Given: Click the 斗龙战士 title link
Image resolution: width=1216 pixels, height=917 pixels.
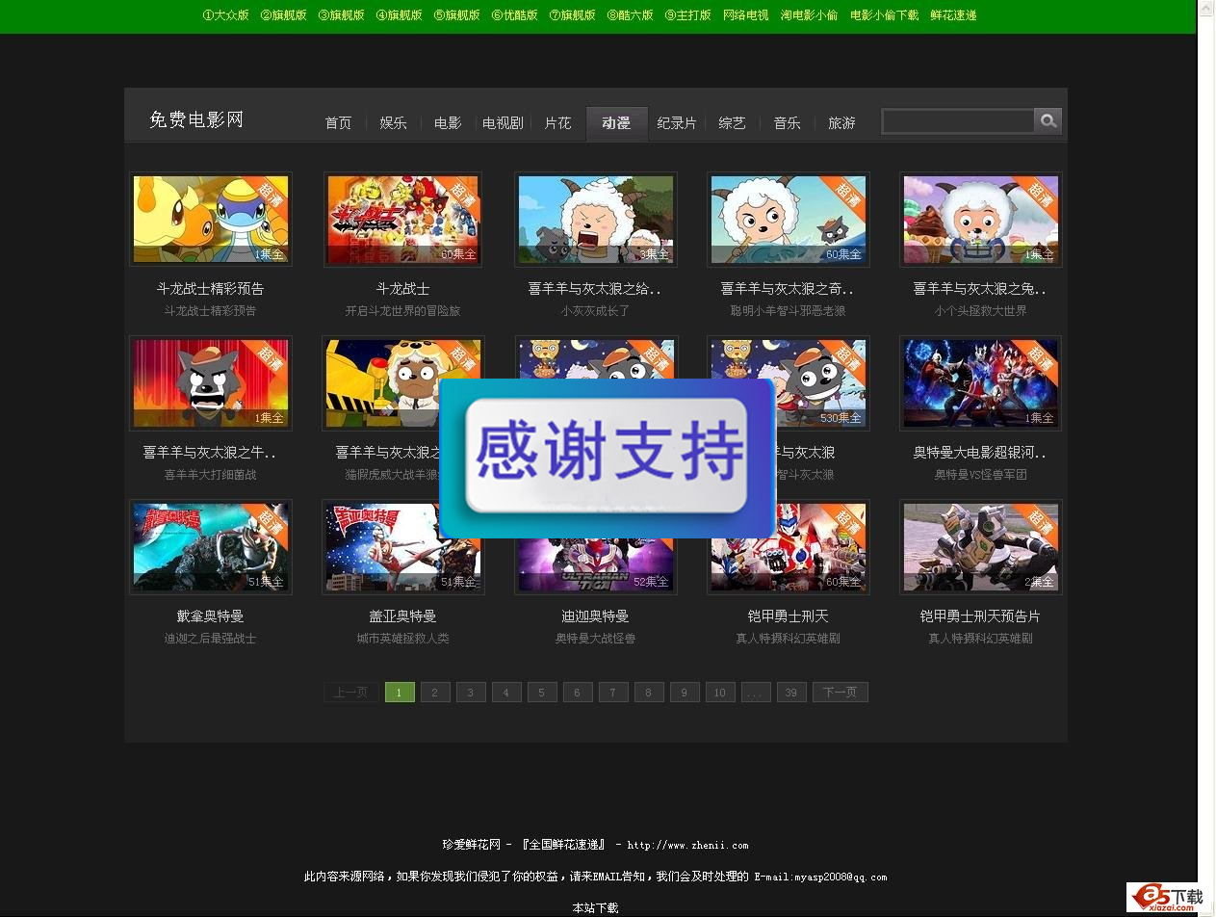Looking at the screenshot, I should coord(403,289).
